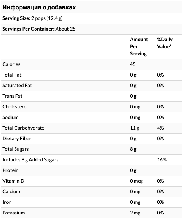Click the Calories value 45
The width and height of the screenshot is (186, 220).
pyautogui.click(x=133, y=64)
